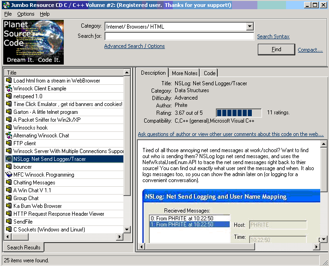Click the icon beside Garton telnet program
Image resolution: width=329 pixels, height=266 pixels.
(9, 112)
